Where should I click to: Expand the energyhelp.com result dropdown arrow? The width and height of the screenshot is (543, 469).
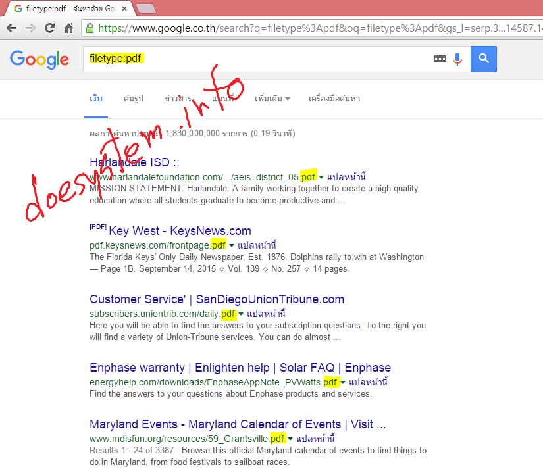[x=343, y=382]
